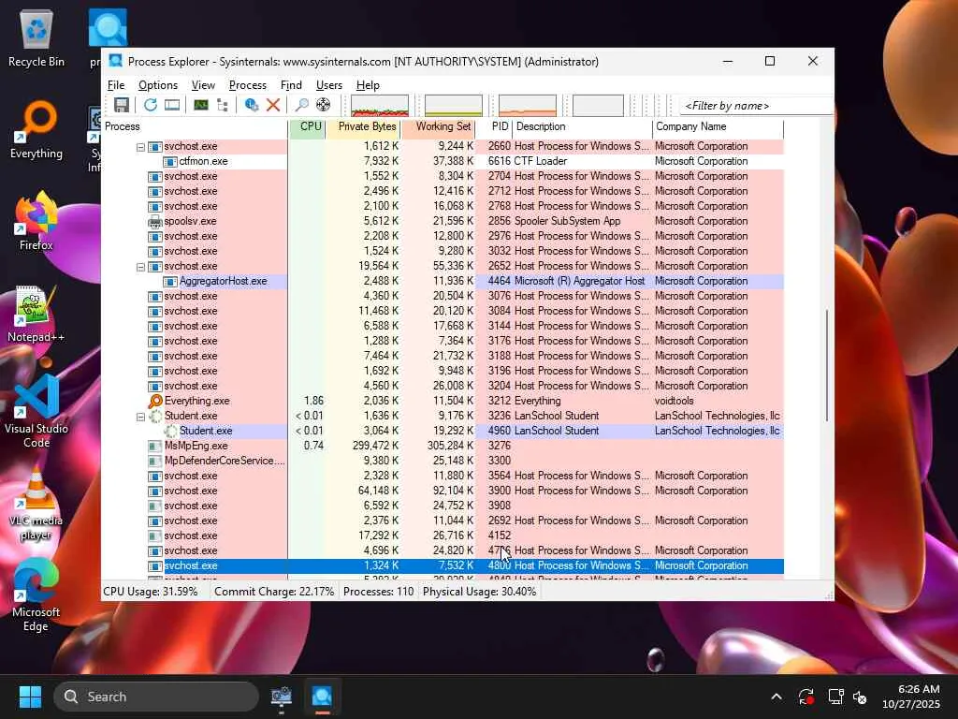Collapse the svchost.exe PID 2660 tree node

click(x=140, y=147)
